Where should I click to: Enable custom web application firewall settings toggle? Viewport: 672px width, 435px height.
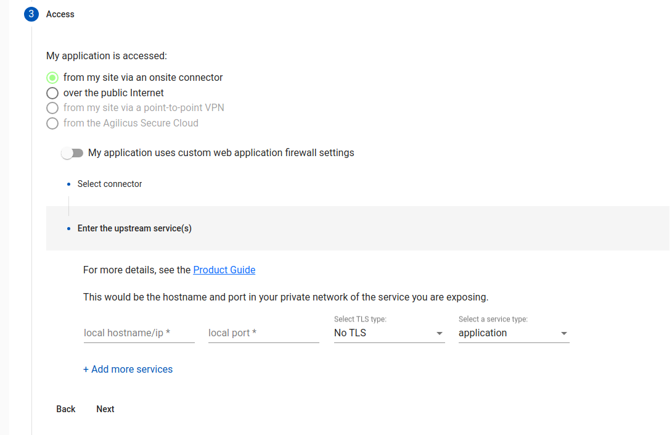point(72,153)
